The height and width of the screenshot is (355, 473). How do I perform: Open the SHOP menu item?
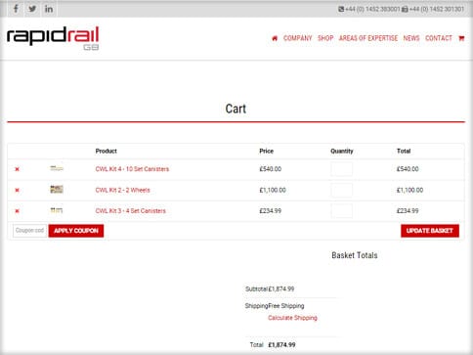click(325, 38)
